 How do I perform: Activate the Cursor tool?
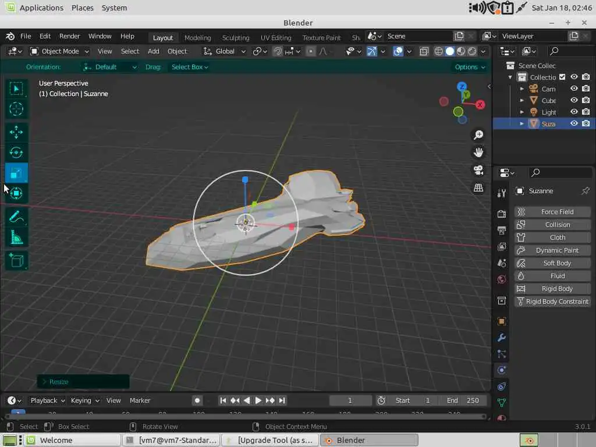[x=16, y=109]
